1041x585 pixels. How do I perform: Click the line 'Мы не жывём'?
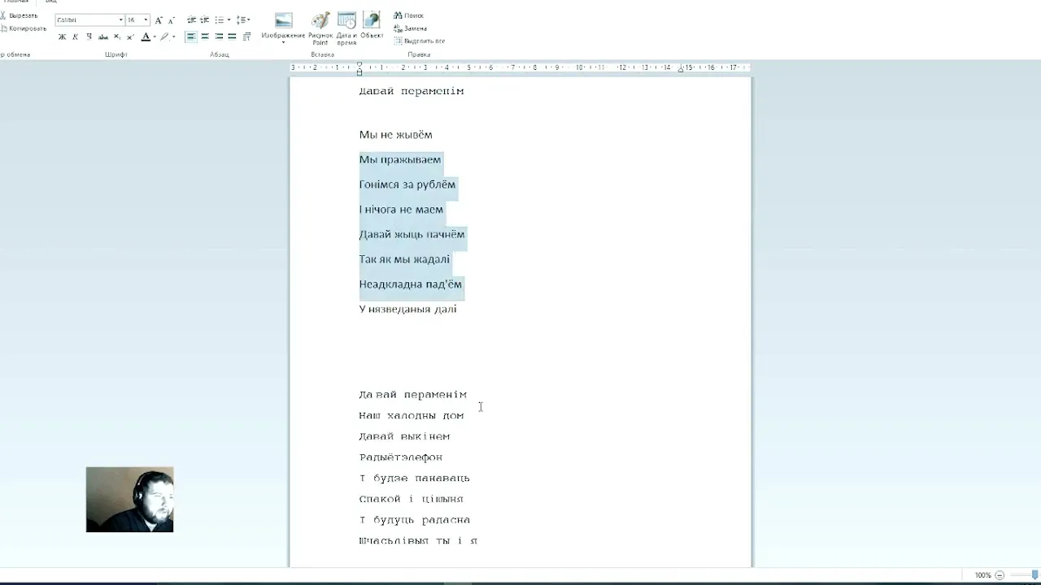pyautogui.click(x=396, y=135)
